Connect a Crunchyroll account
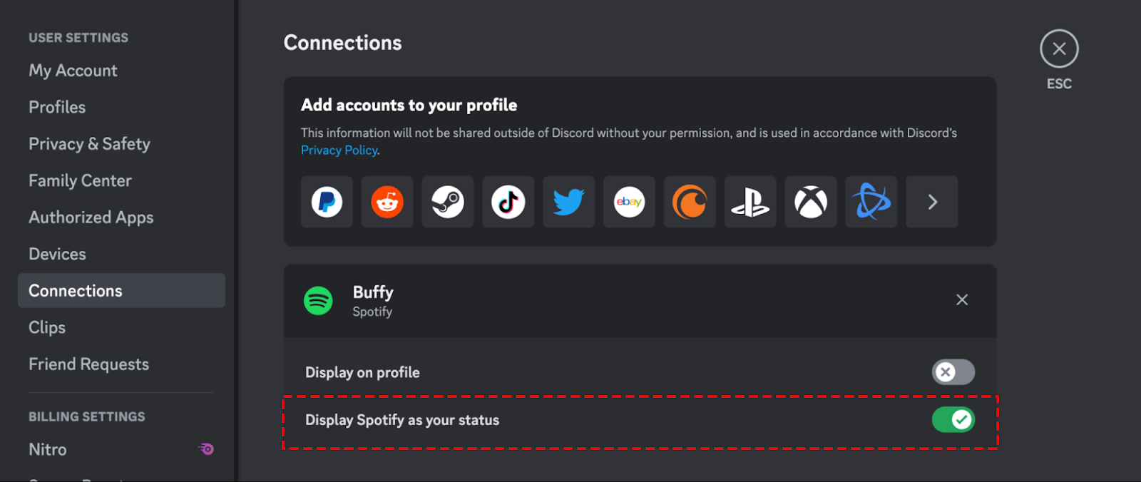 pyautogui.click(x=690, y=202)
